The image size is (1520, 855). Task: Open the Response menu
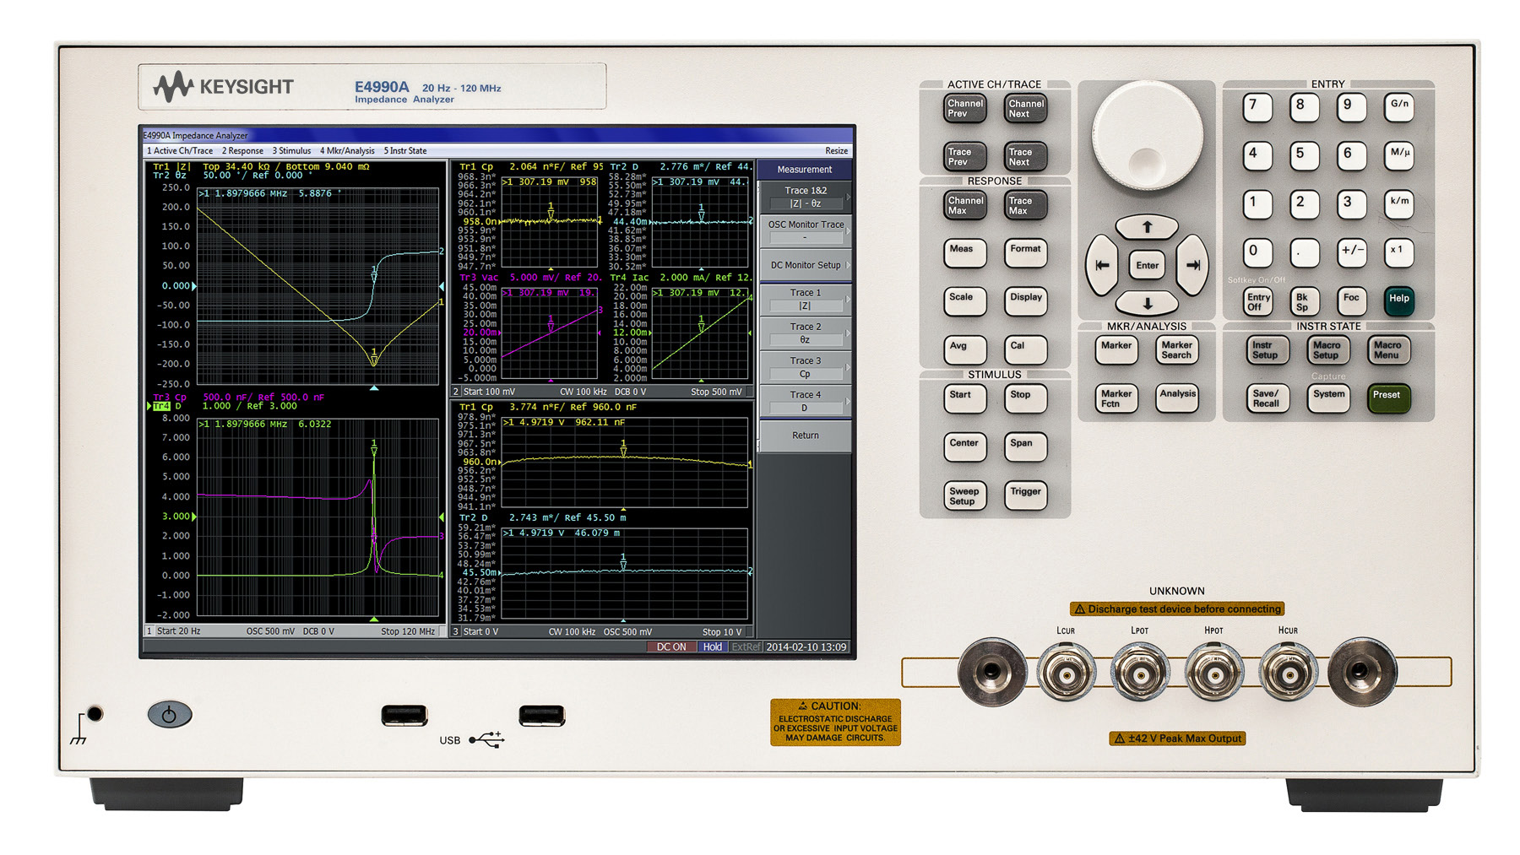[242, 151]
